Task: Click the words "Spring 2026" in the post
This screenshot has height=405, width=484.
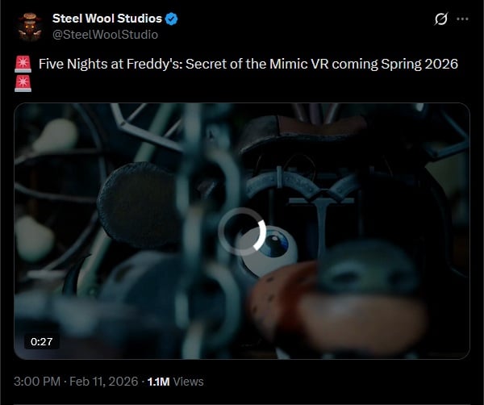Action: pyautogui.click(x=419, y=65)
